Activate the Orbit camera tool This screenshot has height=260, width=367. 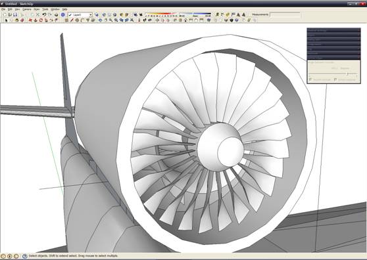tap(100, 20)
